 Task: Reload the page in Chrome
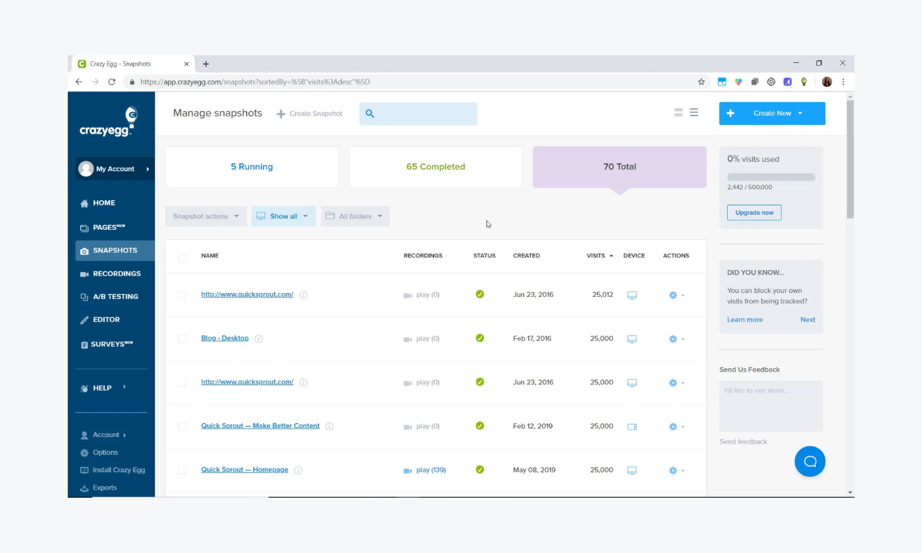(112, 82)
